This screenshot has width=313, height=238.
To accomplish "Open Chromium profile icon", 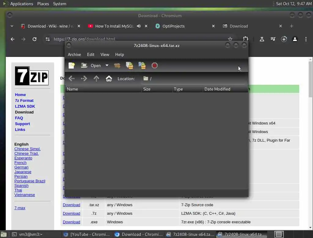I will click(295, 39).
